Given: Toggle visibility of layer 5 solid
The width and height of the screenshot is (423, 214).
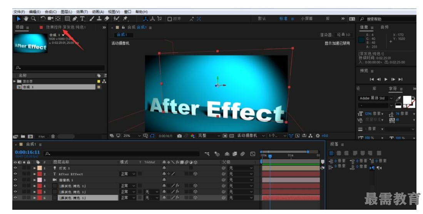Looking at the screenshot, I should point(15,192).
